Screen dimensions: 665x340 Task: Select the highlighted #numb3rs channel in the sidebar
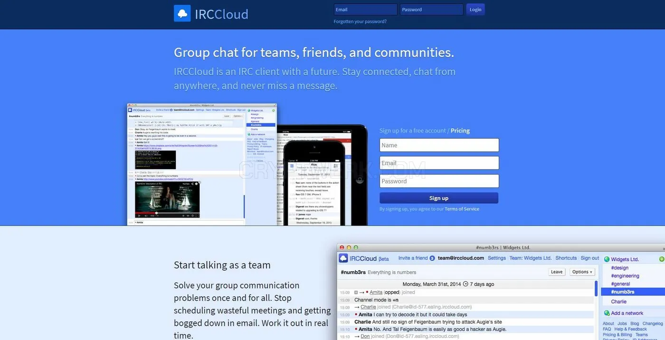click(633, 292)
